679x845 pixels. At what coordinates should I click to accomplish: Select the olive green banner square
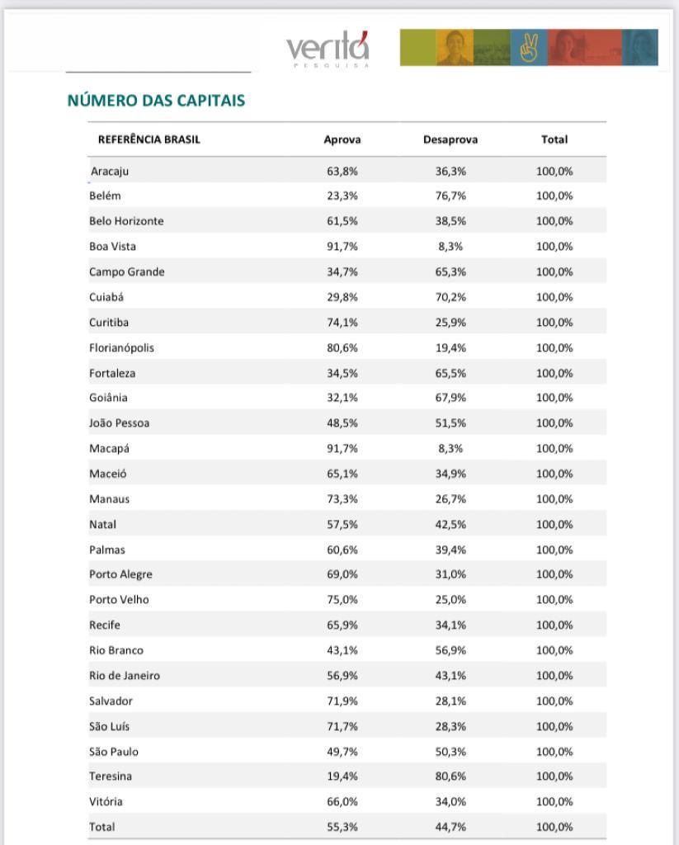(x=417, y=47)
